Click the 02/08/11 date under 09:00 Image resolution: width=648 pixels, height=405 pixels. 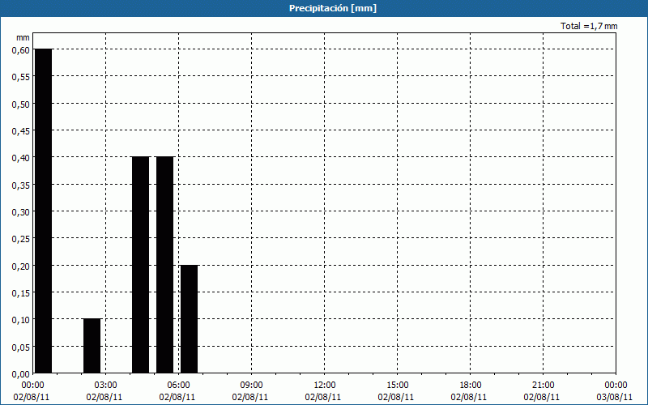coord(250,397)
